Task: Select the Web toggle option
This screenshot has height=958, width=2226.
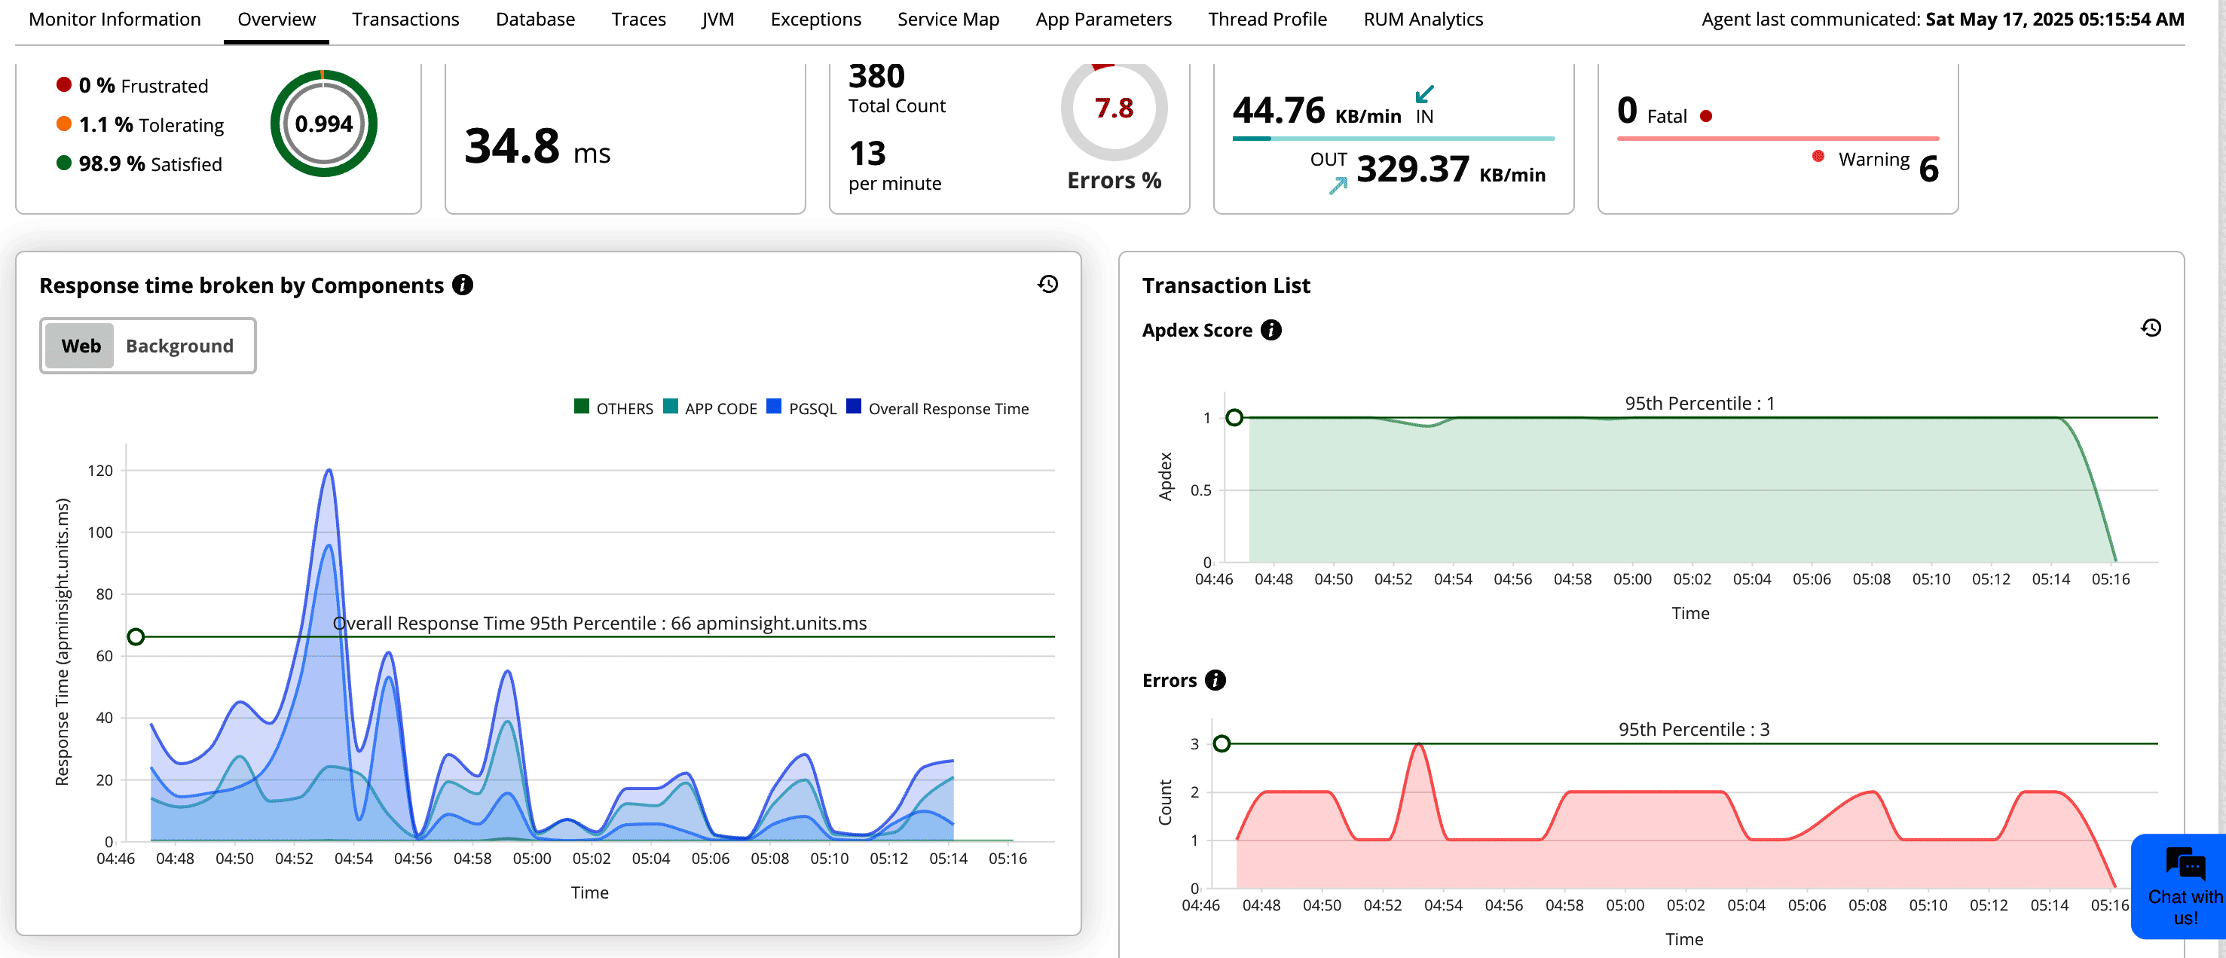Action: coord(81,346)
